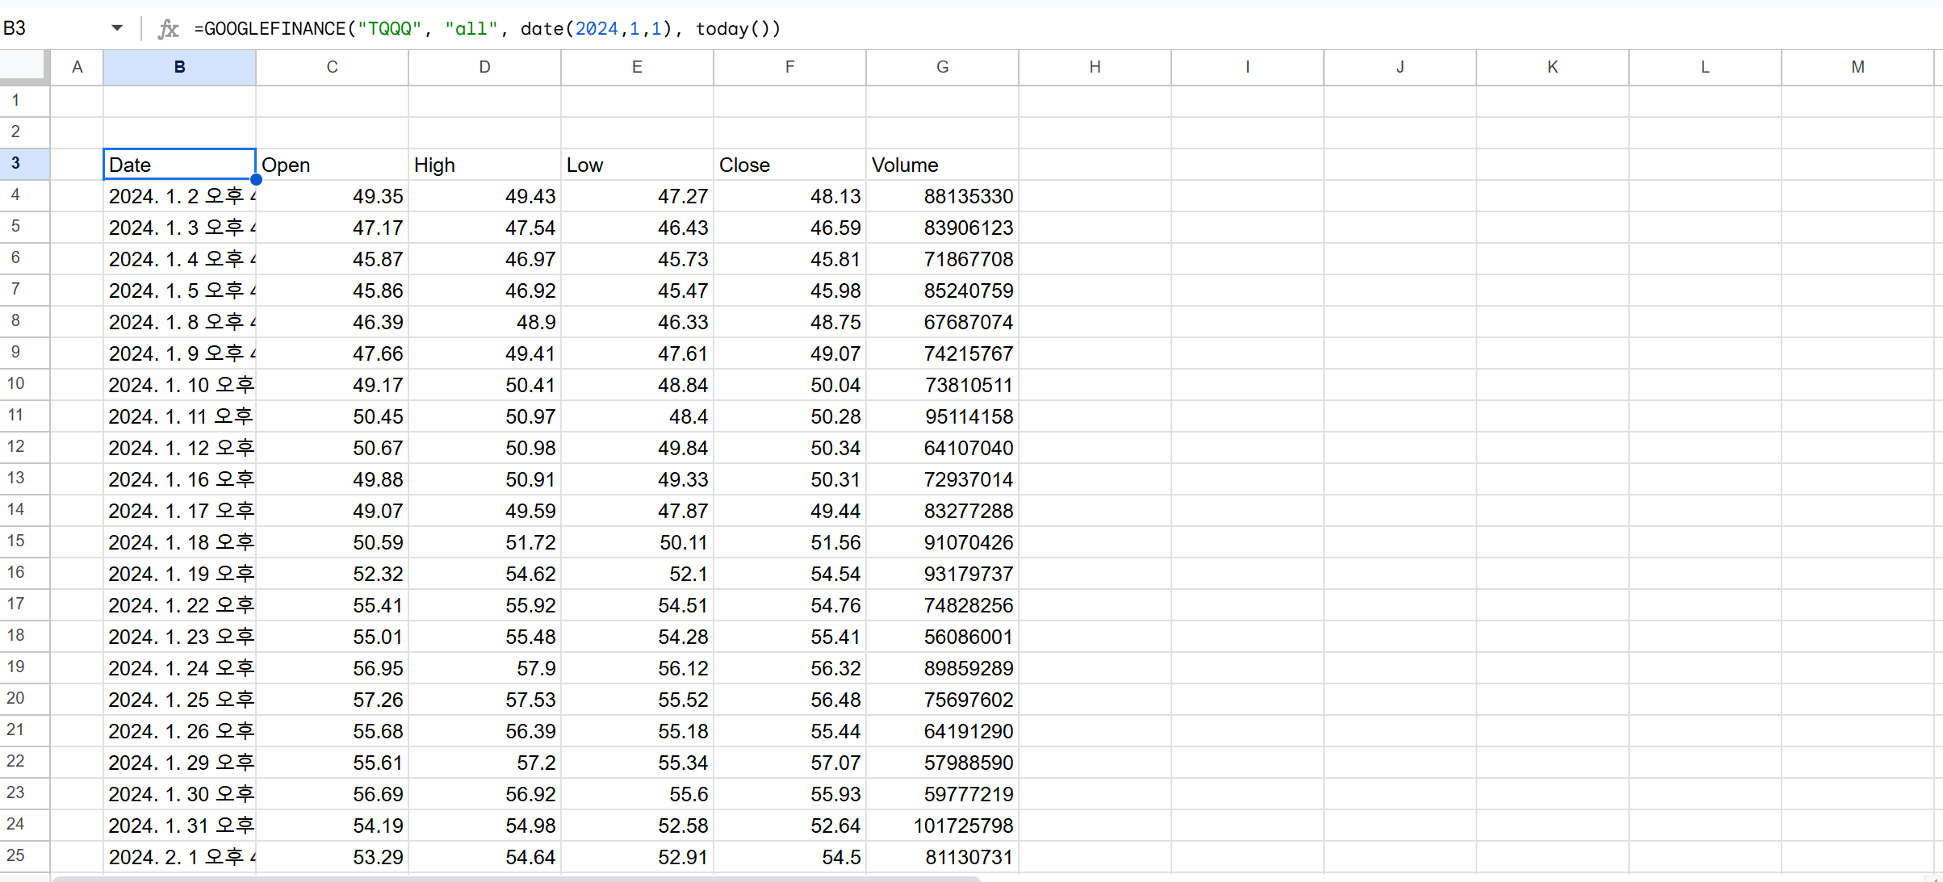The image size is (1943, 882).
Task: Select column M header
Action: [x=1857, y=67]
